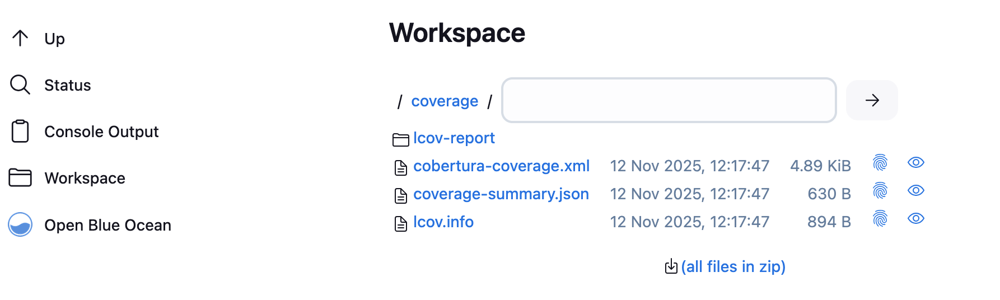The width and height of the screenshot is (1000, 300).
Task: View lcov.info using eye icon
Action: click(915, 219)
